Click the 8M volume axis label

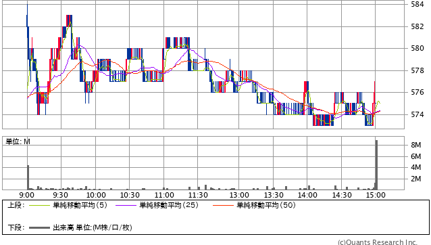pos(416,145)
